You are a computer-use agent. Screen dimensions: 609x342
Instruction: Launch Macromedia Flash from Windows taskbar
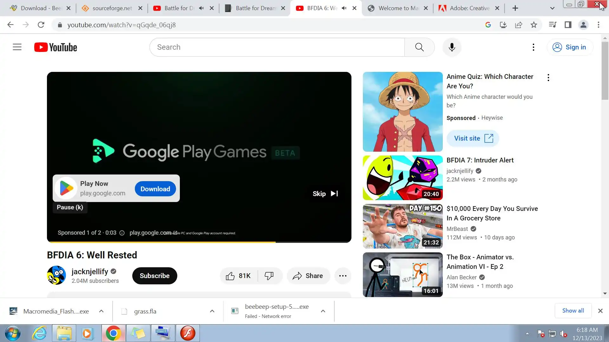pos(188,333)
